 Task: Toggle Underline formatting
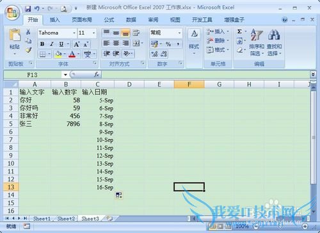pyautogui.click(x=61, y=44)
